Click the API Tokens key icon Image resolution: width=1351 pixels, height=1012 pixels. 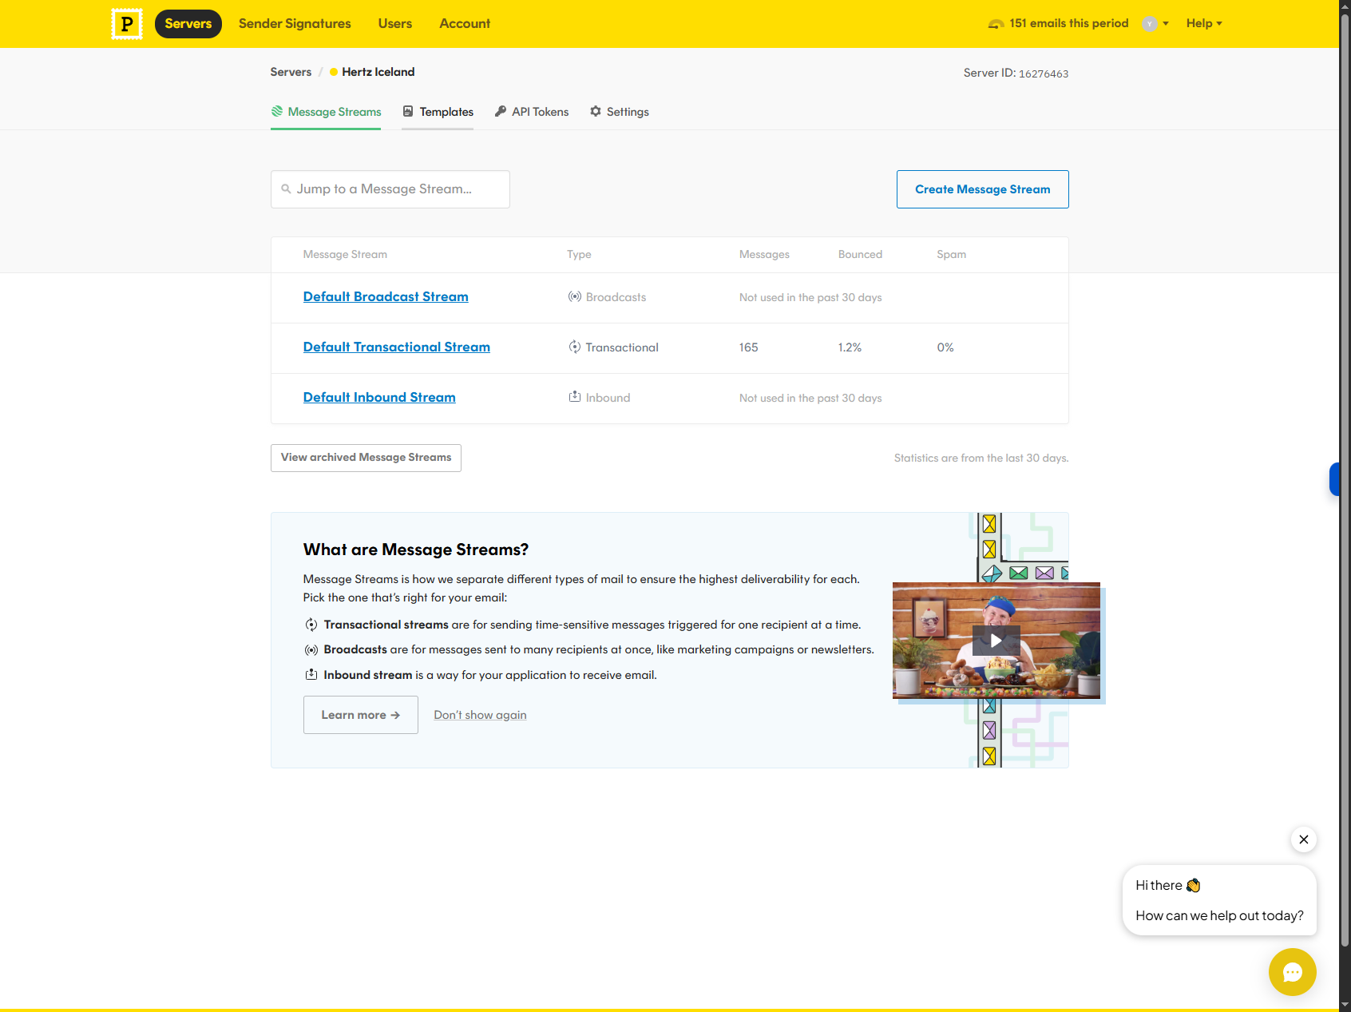501,111
